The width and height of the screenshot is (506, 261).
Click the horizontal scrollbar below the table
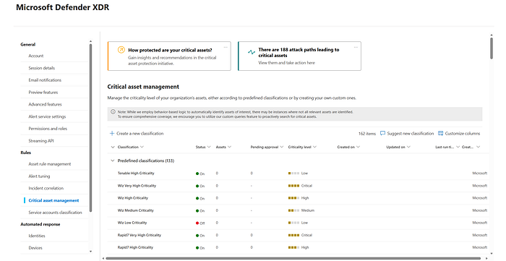293,258
